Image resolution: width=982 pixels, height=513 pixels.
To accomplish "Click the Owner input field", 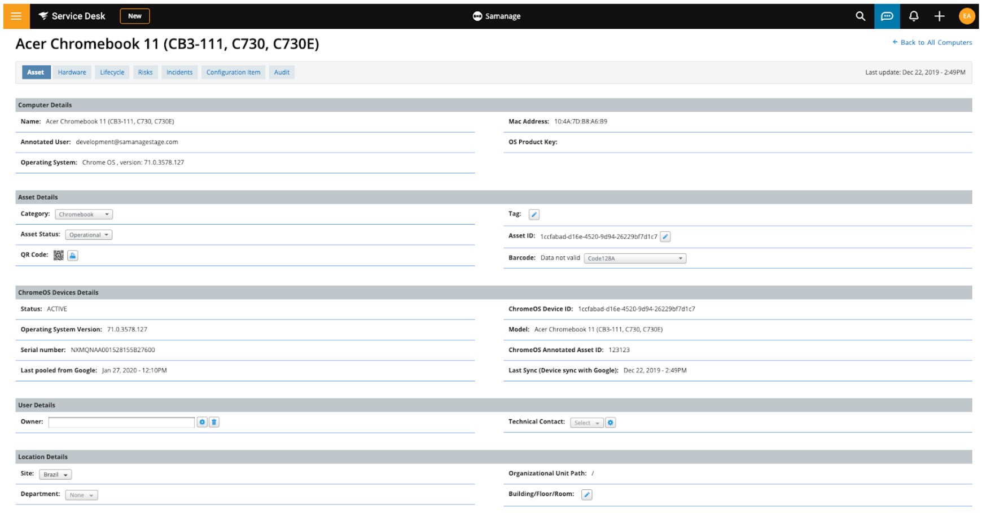I will click(121, 422).
